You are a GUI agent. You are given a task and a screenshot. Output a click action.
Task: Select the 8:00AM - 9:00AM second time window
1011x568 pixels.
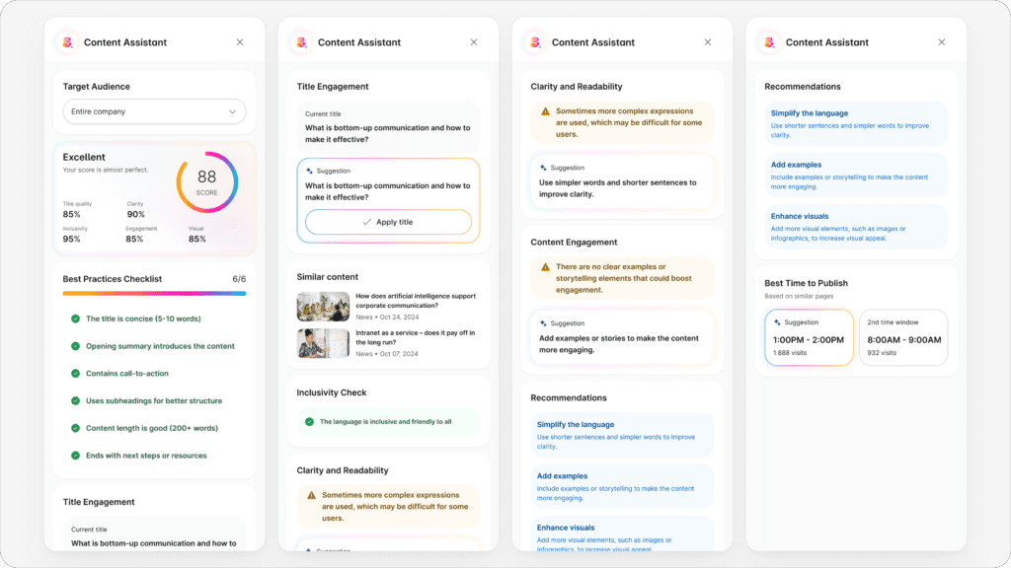902,338
